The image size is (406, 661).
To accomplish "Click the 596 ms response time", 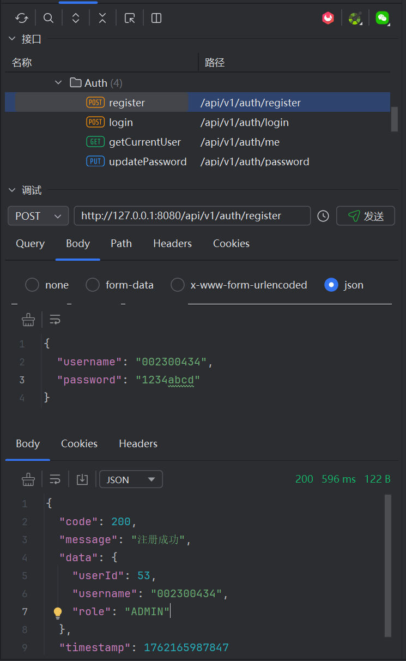I will coord(338,479).
